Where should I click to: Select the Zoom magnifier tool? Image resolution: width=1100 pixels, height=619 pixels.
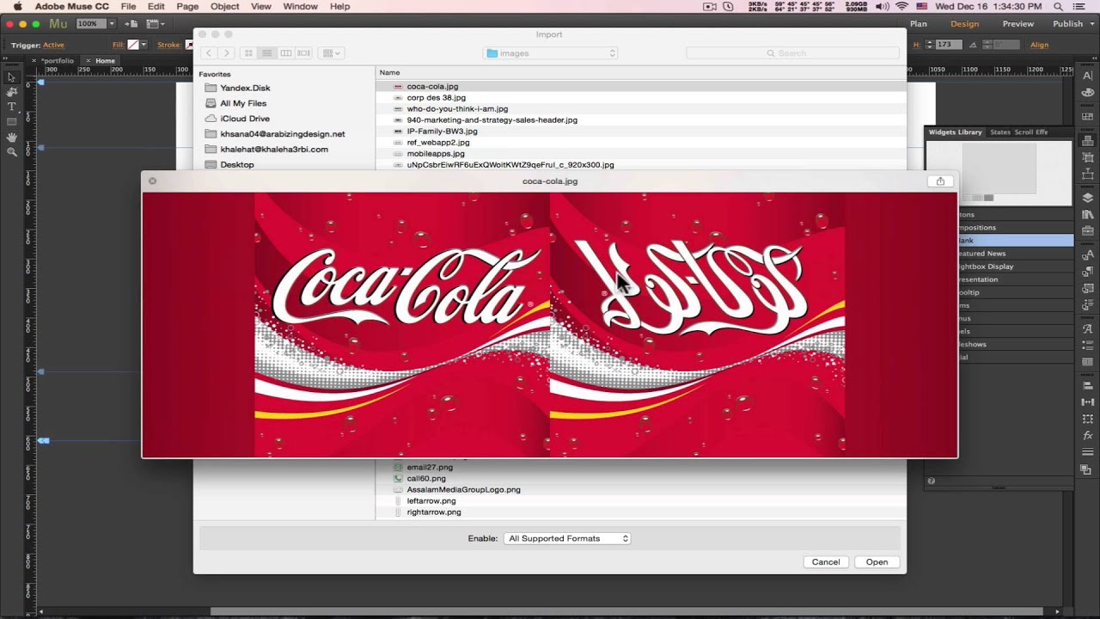pos(11,152)
